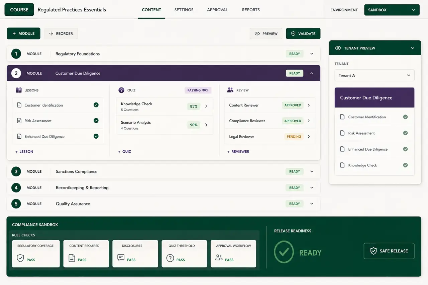Image resolution: width=428 pixels, height=285 pixels.
Task: Toggle Risk Assessment lesson checkmark
Action: [x=96, y=121]
